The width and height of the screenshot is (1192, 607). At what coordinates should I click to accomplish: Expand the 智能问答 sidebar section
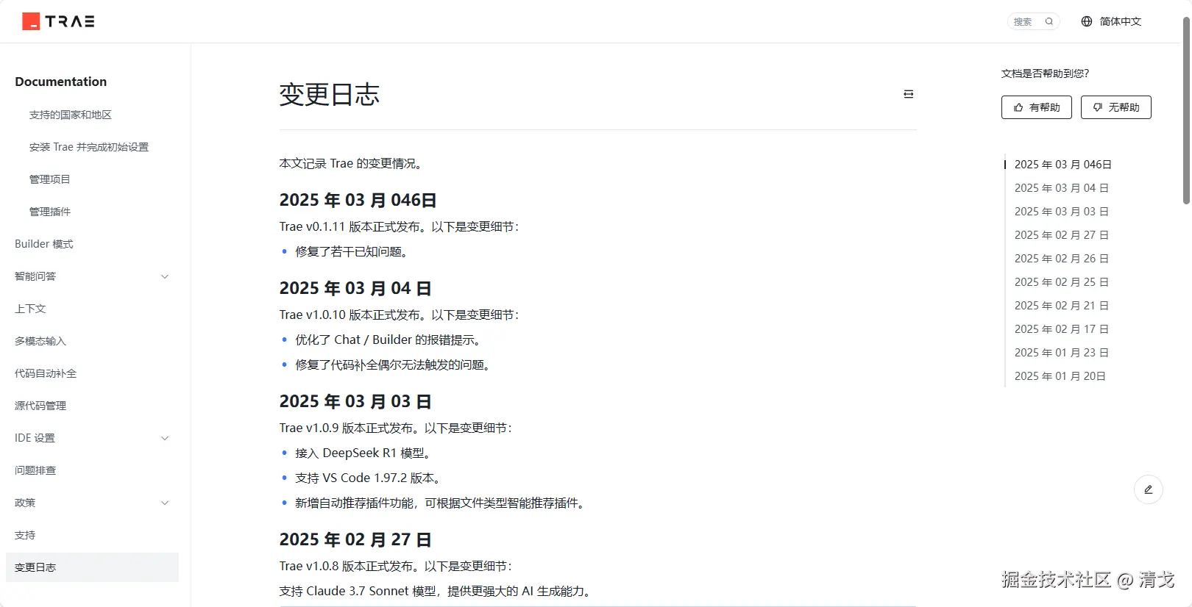tap(165, 276)
